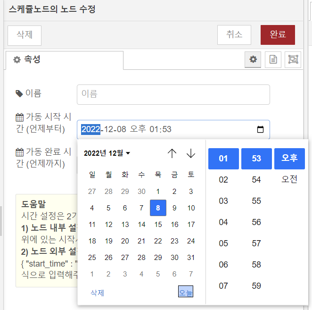
Task: Click the 취소 button
Action: 234,34
